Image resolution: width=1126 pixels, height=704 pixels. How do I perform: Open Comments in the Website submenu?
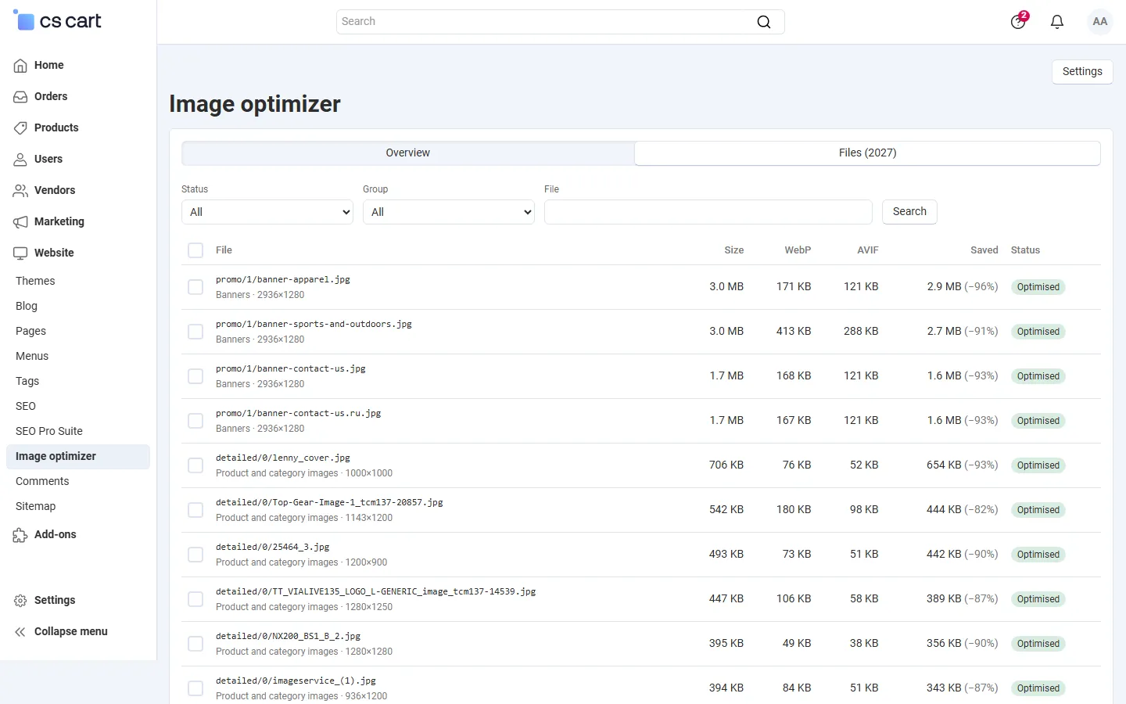point(42,481)
